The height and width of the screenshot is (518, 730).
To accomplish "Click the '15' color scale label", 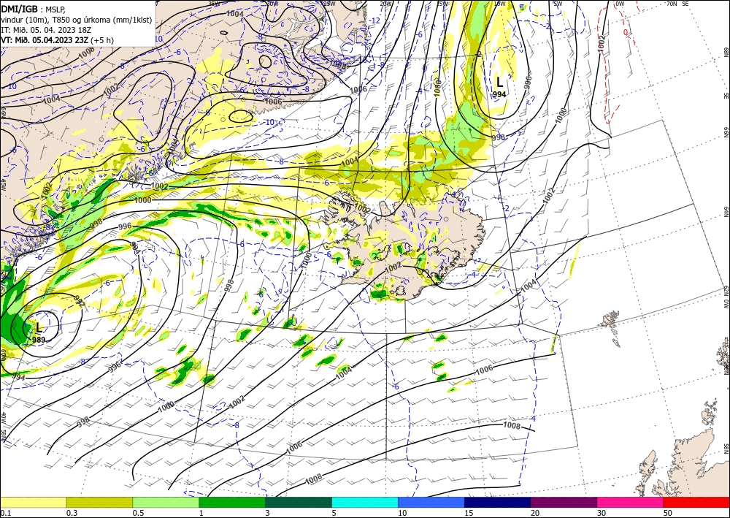I will coord(469,513).
